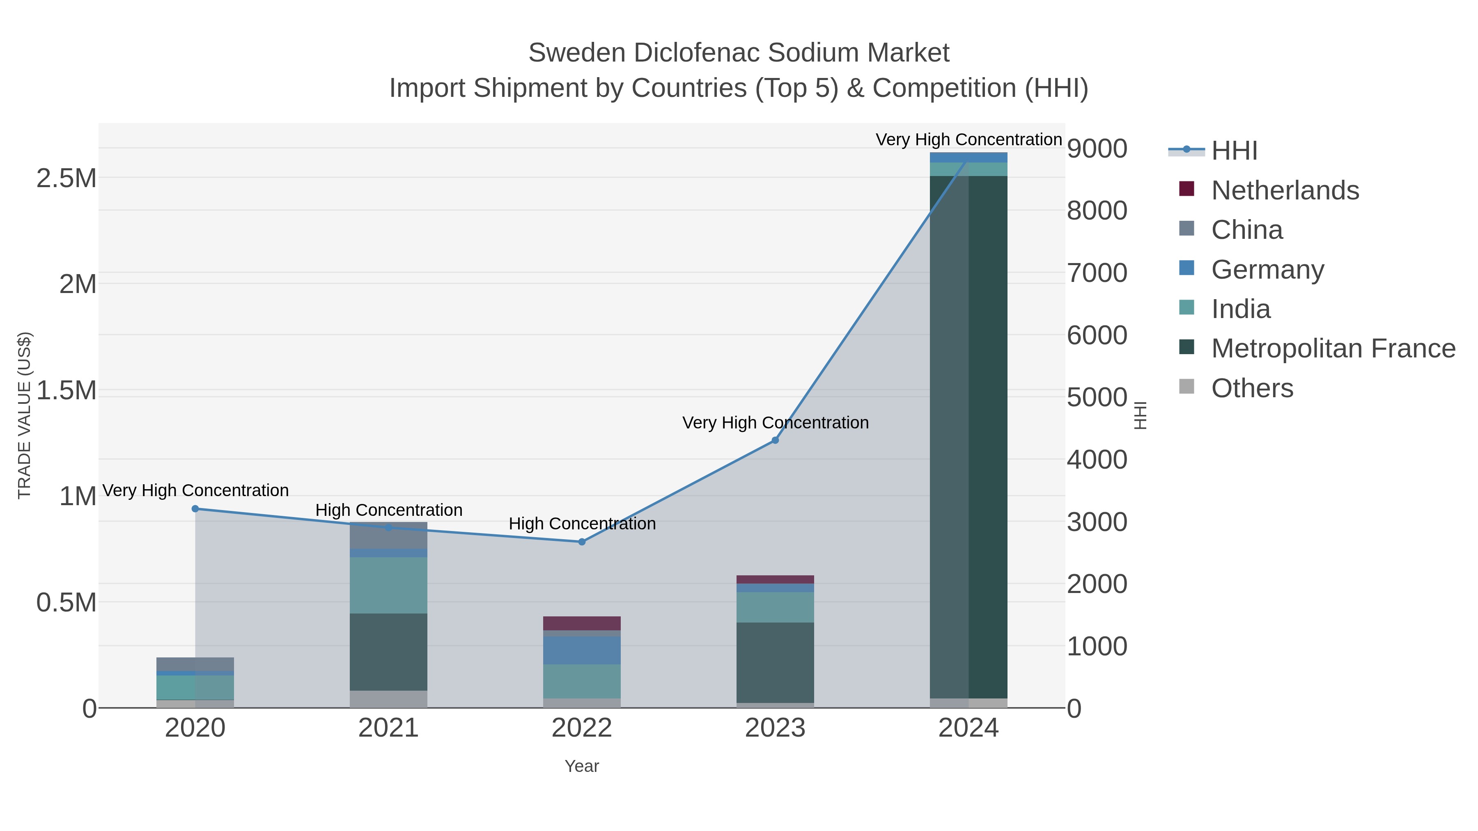Select the China segment atop the 2020 bar
The width and height of the screenshot is (1478, 831).
[195, 665]
